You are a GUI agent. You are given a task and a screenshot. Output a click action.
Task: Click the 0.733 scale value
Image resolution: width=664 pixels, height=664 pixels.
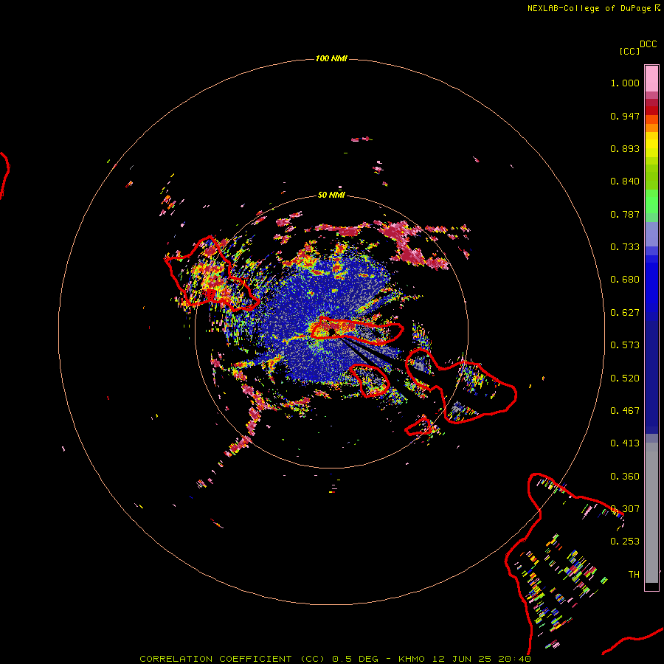click(625, 247)
